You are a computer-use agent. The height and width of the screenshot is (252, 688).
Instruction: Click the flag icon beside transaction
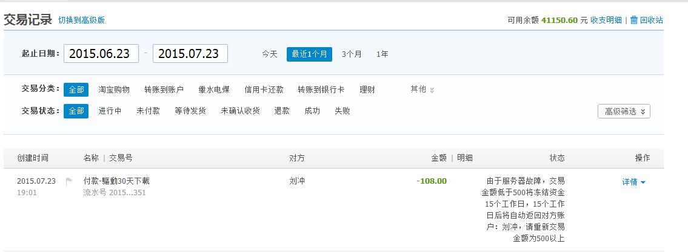coord(69,181)
